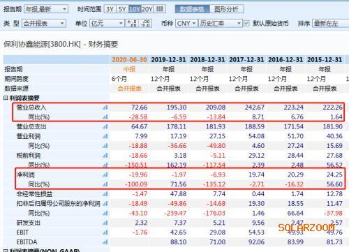This screenshot has height=252, width=349.
Task: Select the 3Y time range
Action: pyautogui.click(x=110, y=9)
